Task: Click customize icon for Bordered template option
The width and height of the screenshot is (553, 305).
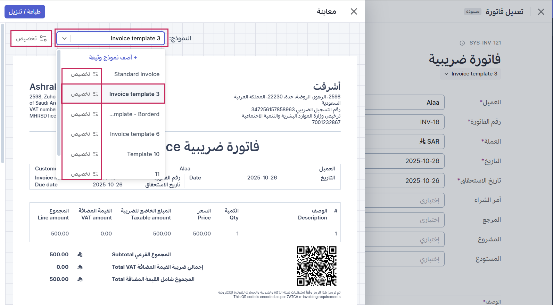Action: [95, 114]
